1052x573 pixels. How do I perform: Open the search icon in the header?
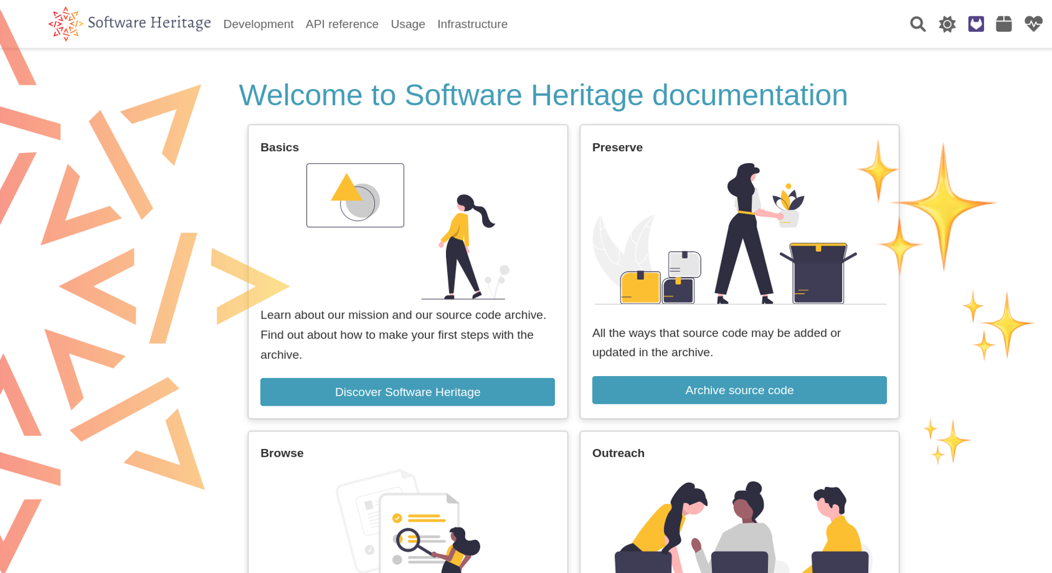pos(917,23)
